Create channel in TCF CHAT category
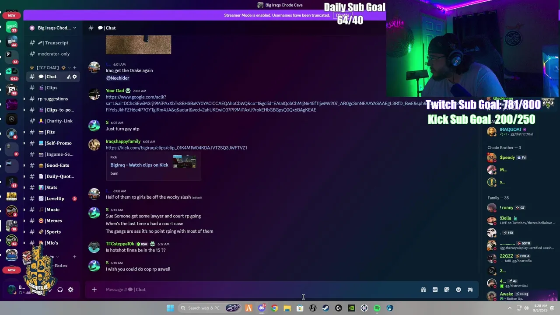560x315 pixels. tap(74, 67)
